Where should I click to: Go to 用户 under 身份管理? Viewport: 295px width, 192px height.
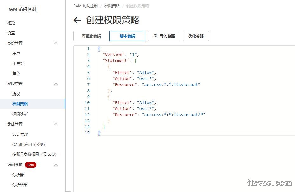click(16, 53)
